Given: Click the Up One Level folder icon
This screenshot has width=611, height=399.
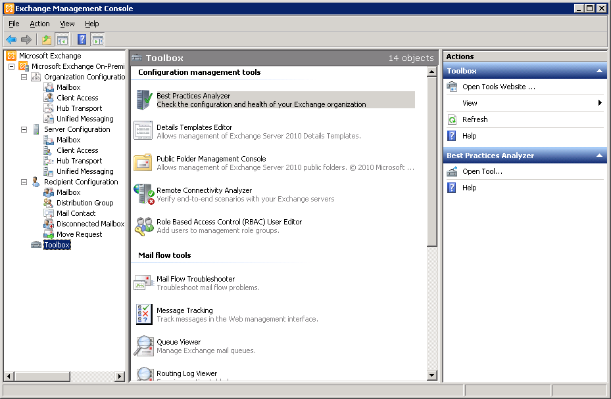Looking at the screenshot, I should [x=47, y=39].
